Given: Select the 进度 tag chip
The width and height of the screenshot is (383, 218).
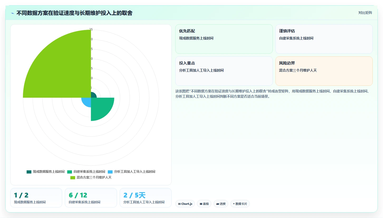Looking at the screenshot, I should [221, 204].
